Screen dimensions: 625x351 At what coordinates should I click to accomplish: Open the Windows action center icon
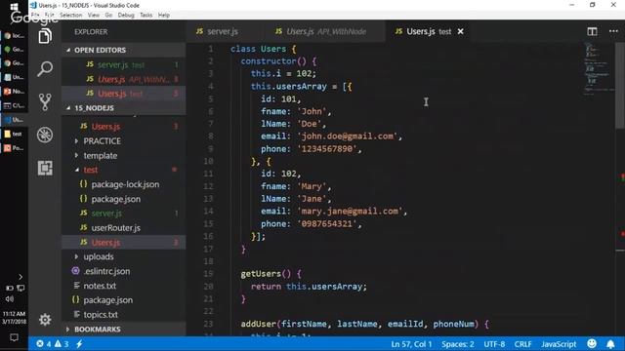pos(14,338)
